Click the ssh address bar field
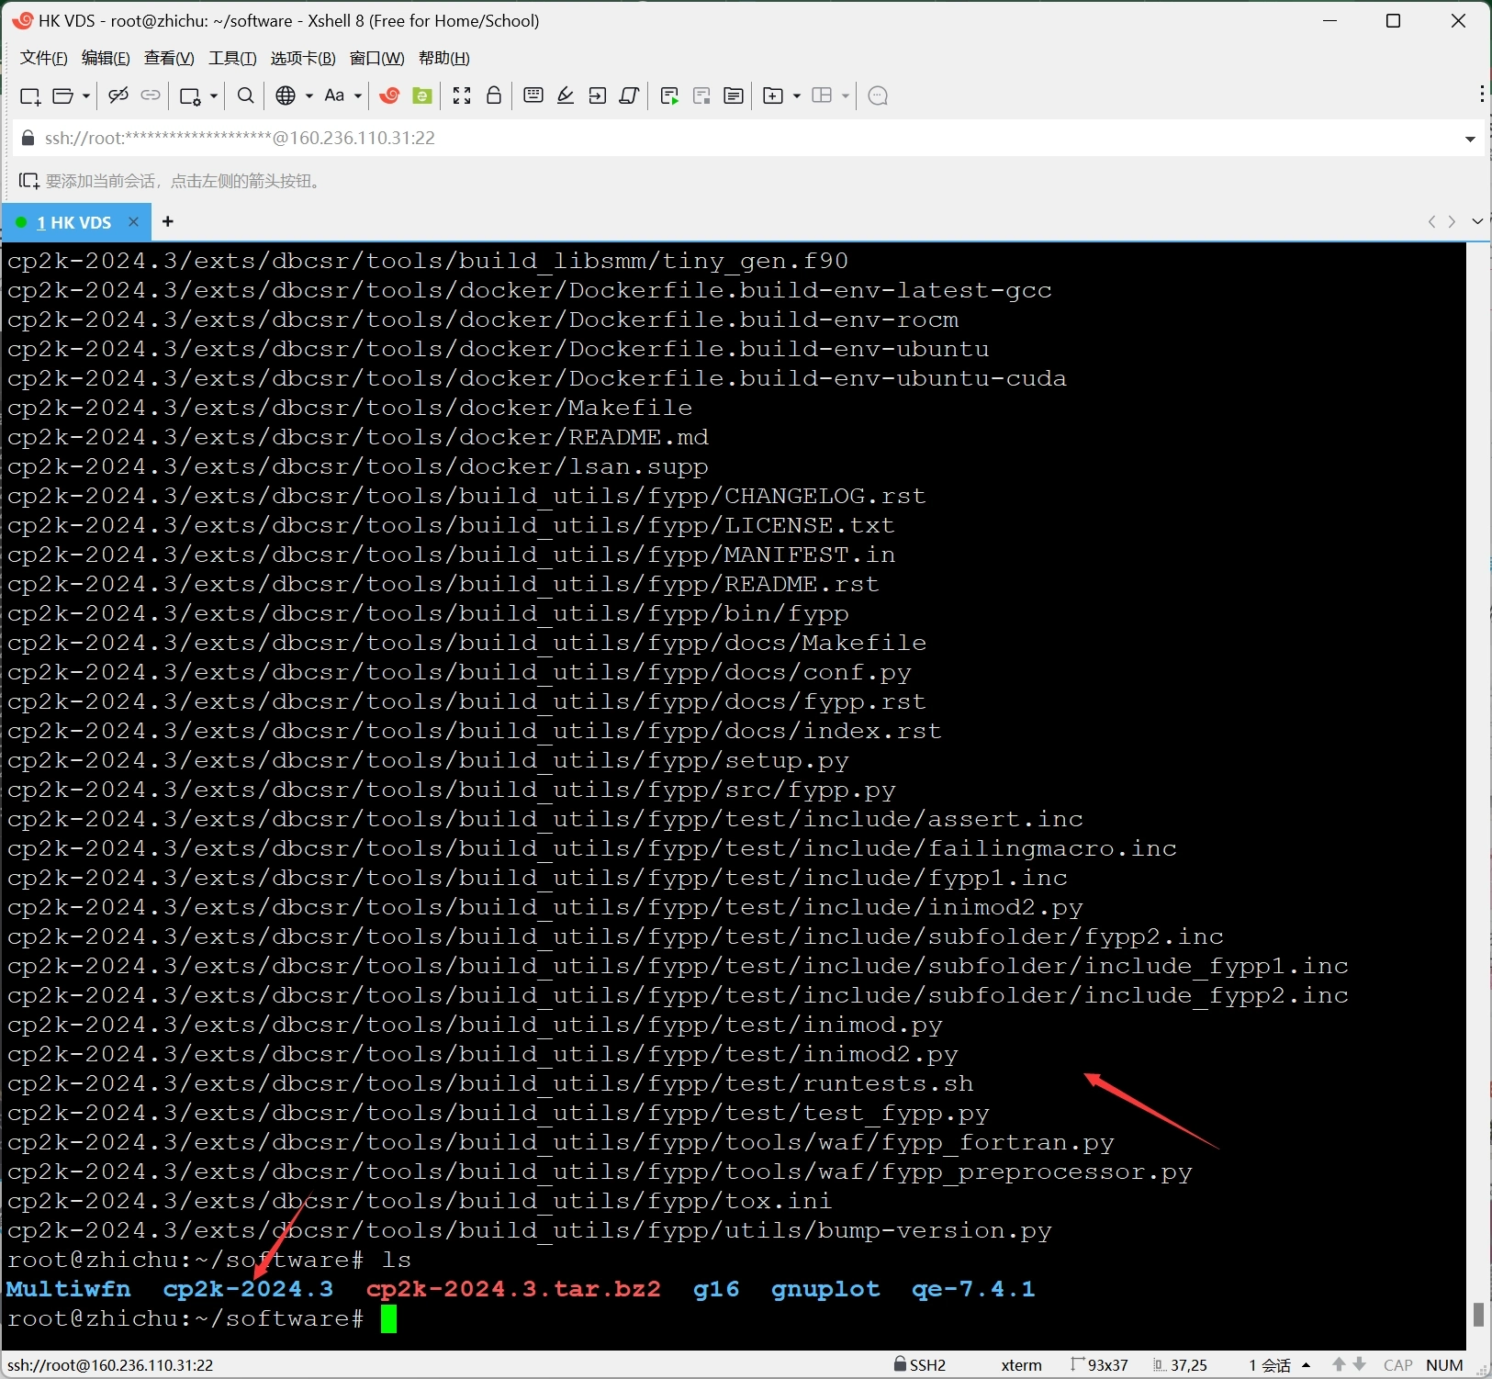The width and height of the screenshot is (1492, 1379). pos(744,139)
